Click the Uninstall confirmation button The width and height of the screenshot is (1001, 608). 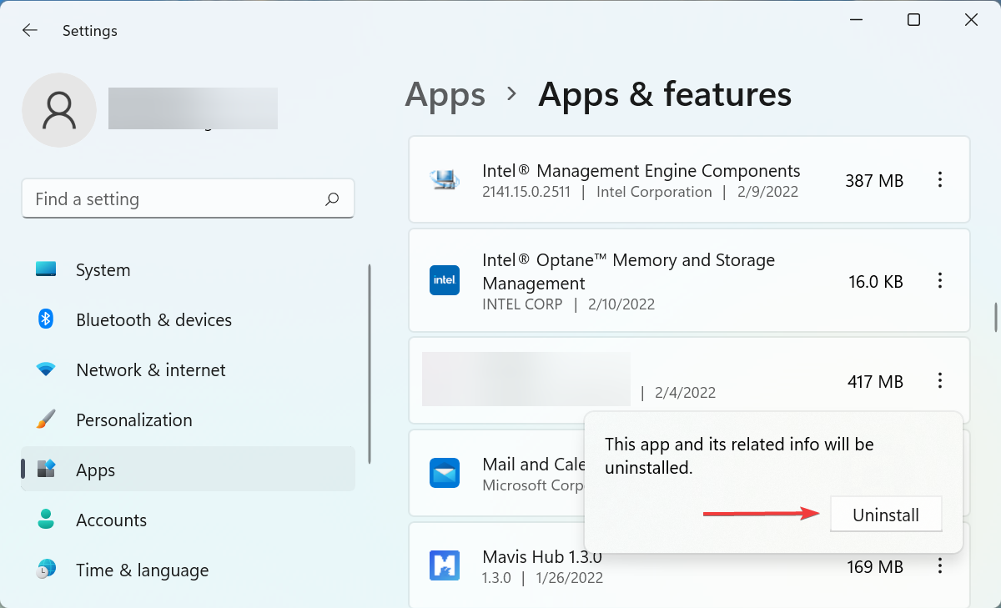click(x=886, y=514)
